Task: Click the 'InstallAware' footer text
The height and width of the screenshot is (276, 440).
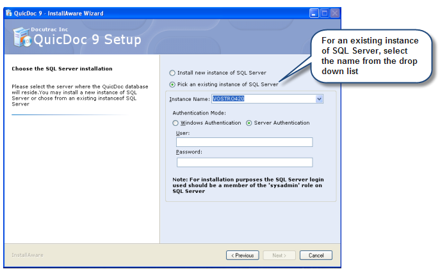Action: 28,255
